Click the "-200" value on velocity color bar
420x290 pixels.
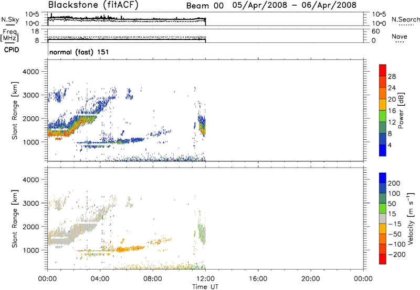[397, 254]
